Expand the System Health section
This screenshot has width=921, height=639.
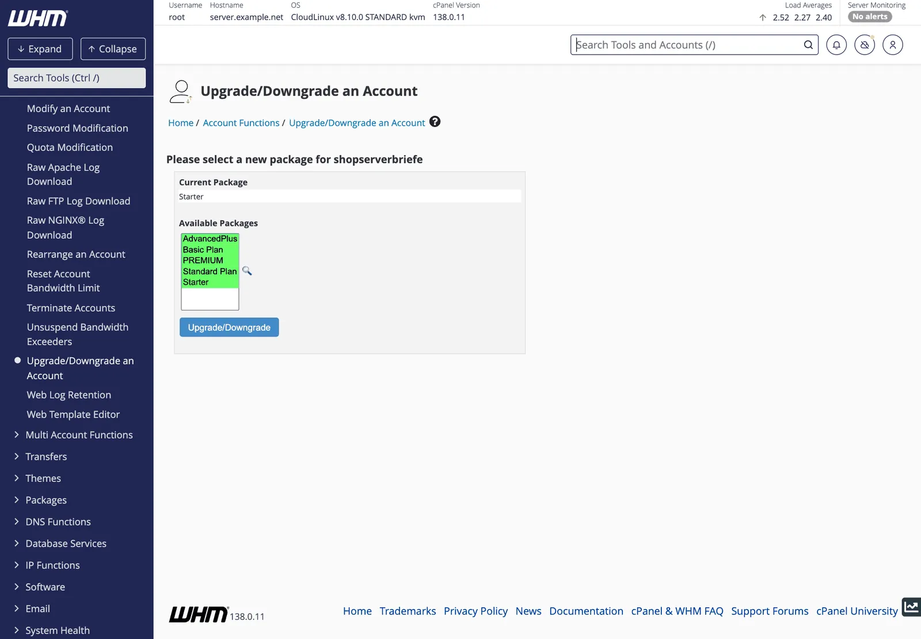click(52, 630)
